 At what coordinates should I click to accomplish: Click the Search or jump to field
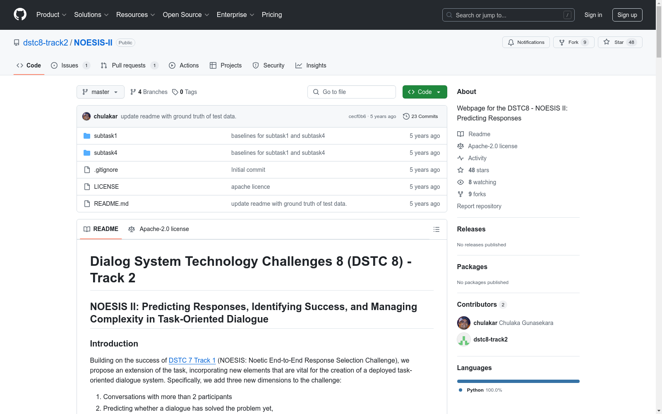coord(508,15)
